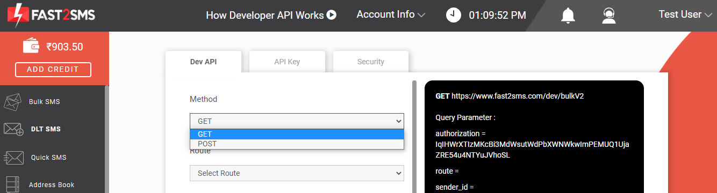Click the wallet balance icon
717x193 pixels.
[x=32, y=46]
